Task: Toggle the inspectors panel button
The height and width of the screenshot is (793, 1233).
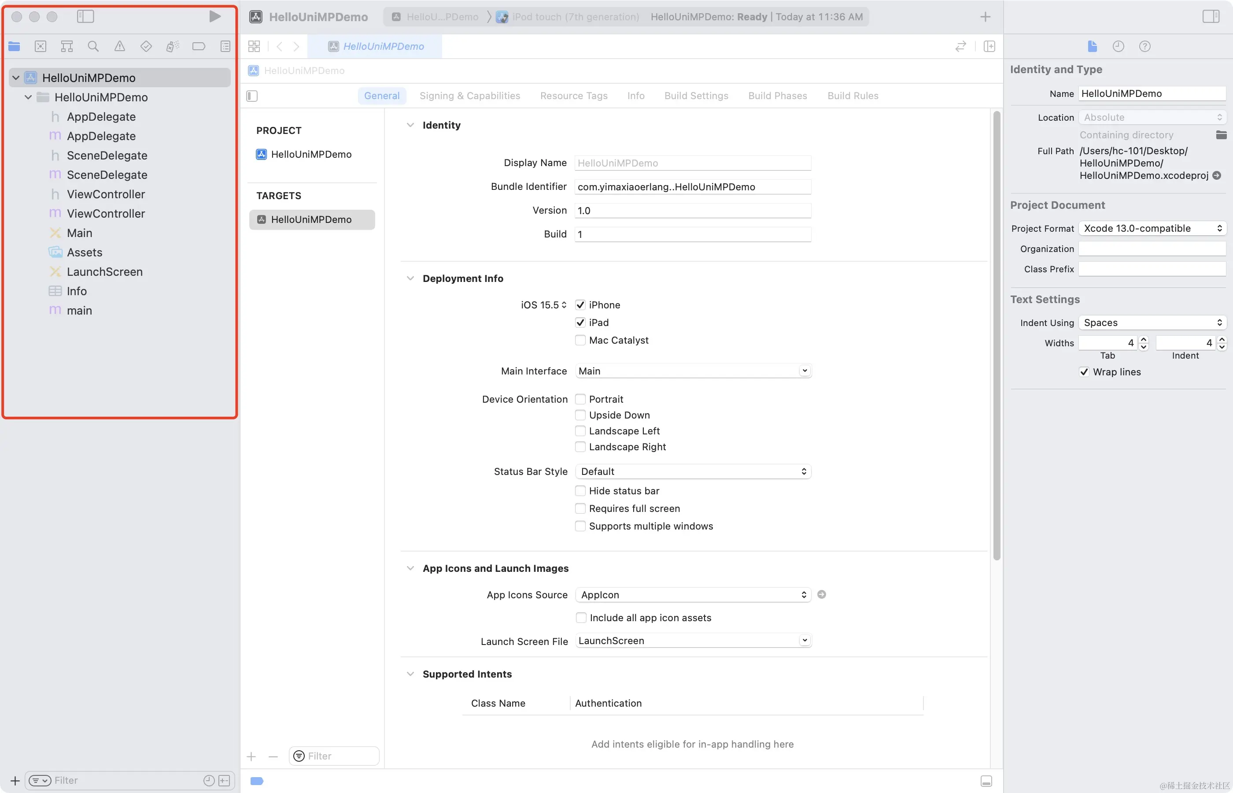Action: (x=1211, y=16)
